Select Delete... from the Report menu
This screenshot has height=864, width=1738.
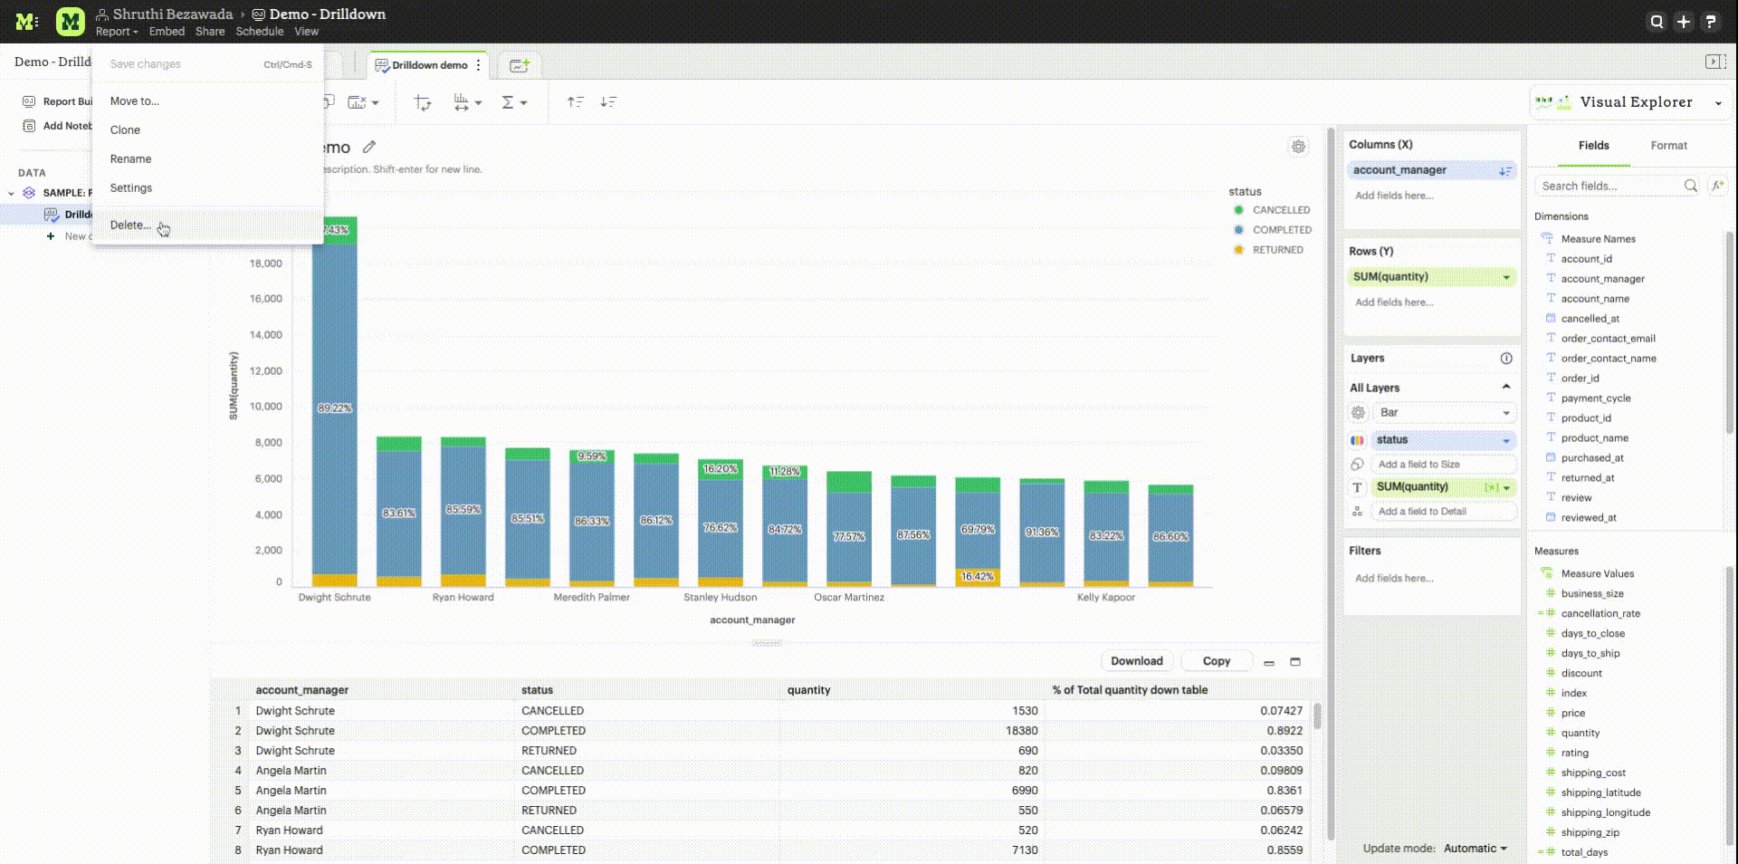207,226
